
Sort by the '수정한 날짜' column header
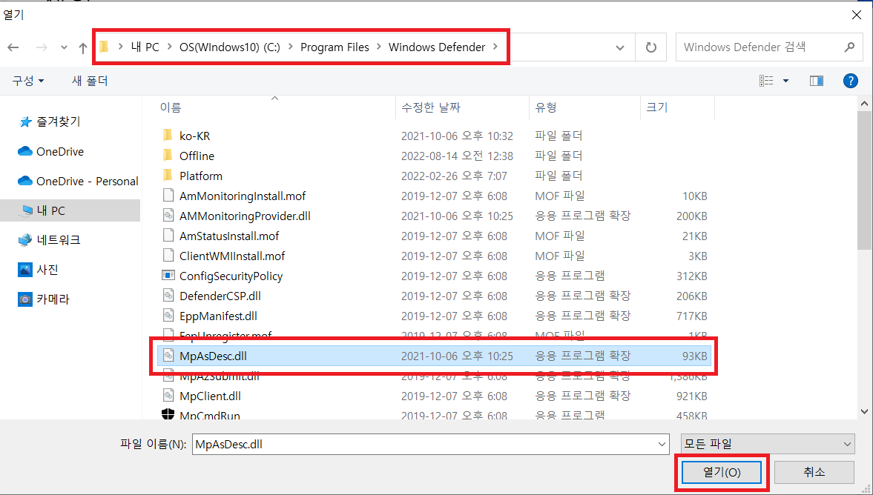click(432, 107)
